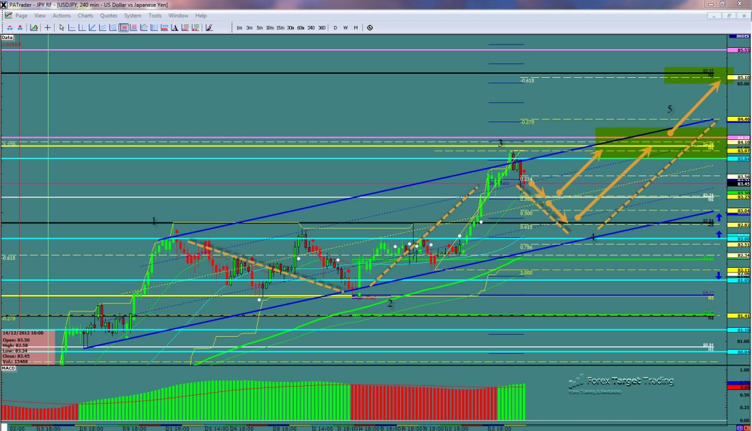This screenshot has height=431, width=752.
Task: Open the Quotes menu
Action: pyautogui.click(x=108, y=15)
